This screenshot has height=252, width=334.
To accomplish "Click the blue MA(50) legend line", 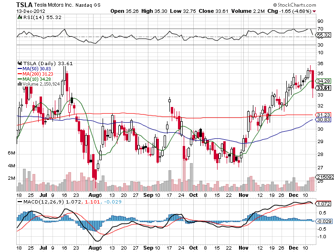I will 20,69.
